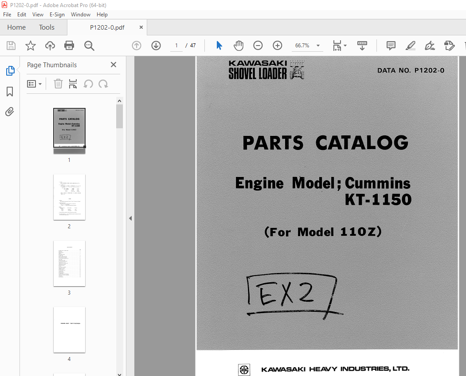Open the Bookmarks sidebar panel

click(10, 91)
